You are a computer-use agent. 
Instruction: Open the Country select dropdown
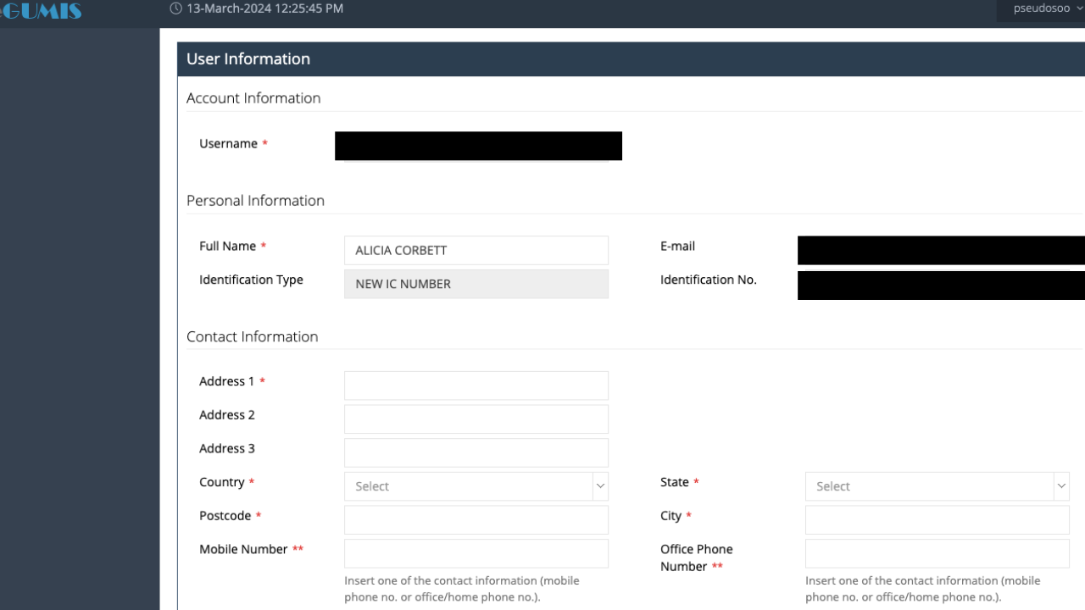click(476, 486)
